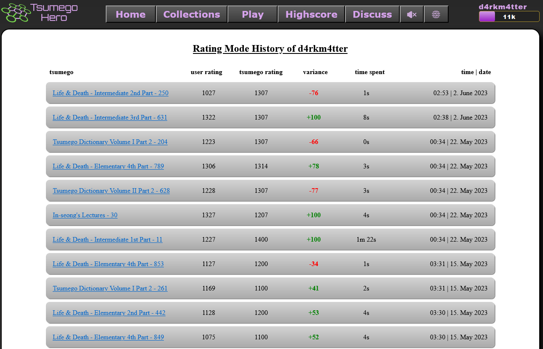Go to the Play page
This screenshot has width=543, height=349.
point(252,15)
